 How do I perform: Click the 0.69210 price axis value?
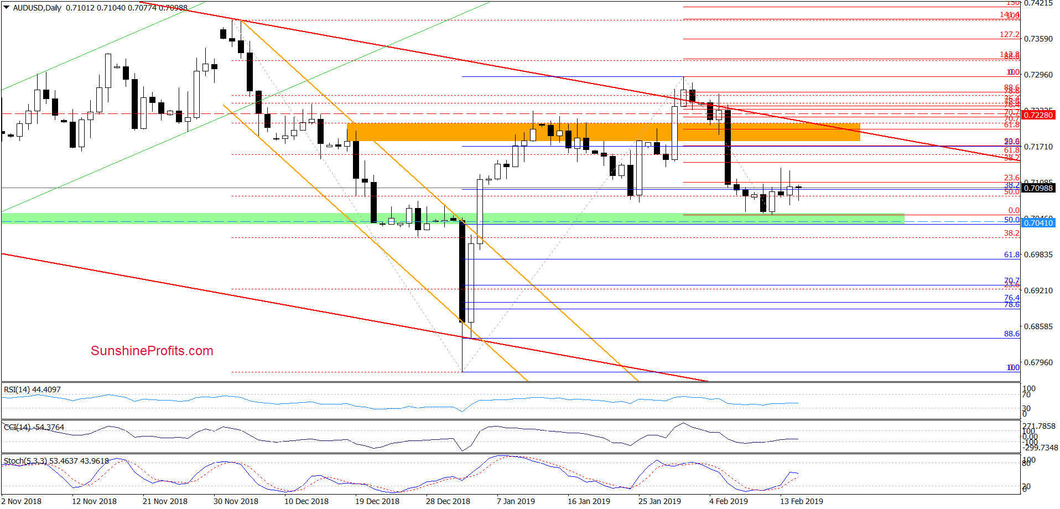tap(1038, 290)
